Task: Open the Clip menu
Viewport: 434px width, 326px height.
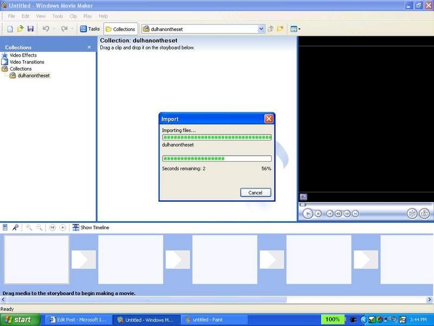Action: click(x=73, y=16)
